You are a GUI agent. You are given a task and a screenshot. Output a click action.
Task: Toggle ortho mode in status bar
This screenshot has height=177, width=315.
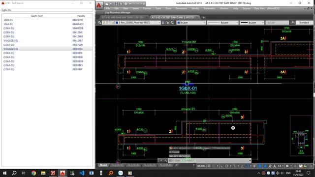point(222,166)
